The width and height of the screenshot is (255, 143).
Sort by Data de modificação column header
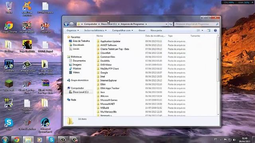(x=155, y=36)
